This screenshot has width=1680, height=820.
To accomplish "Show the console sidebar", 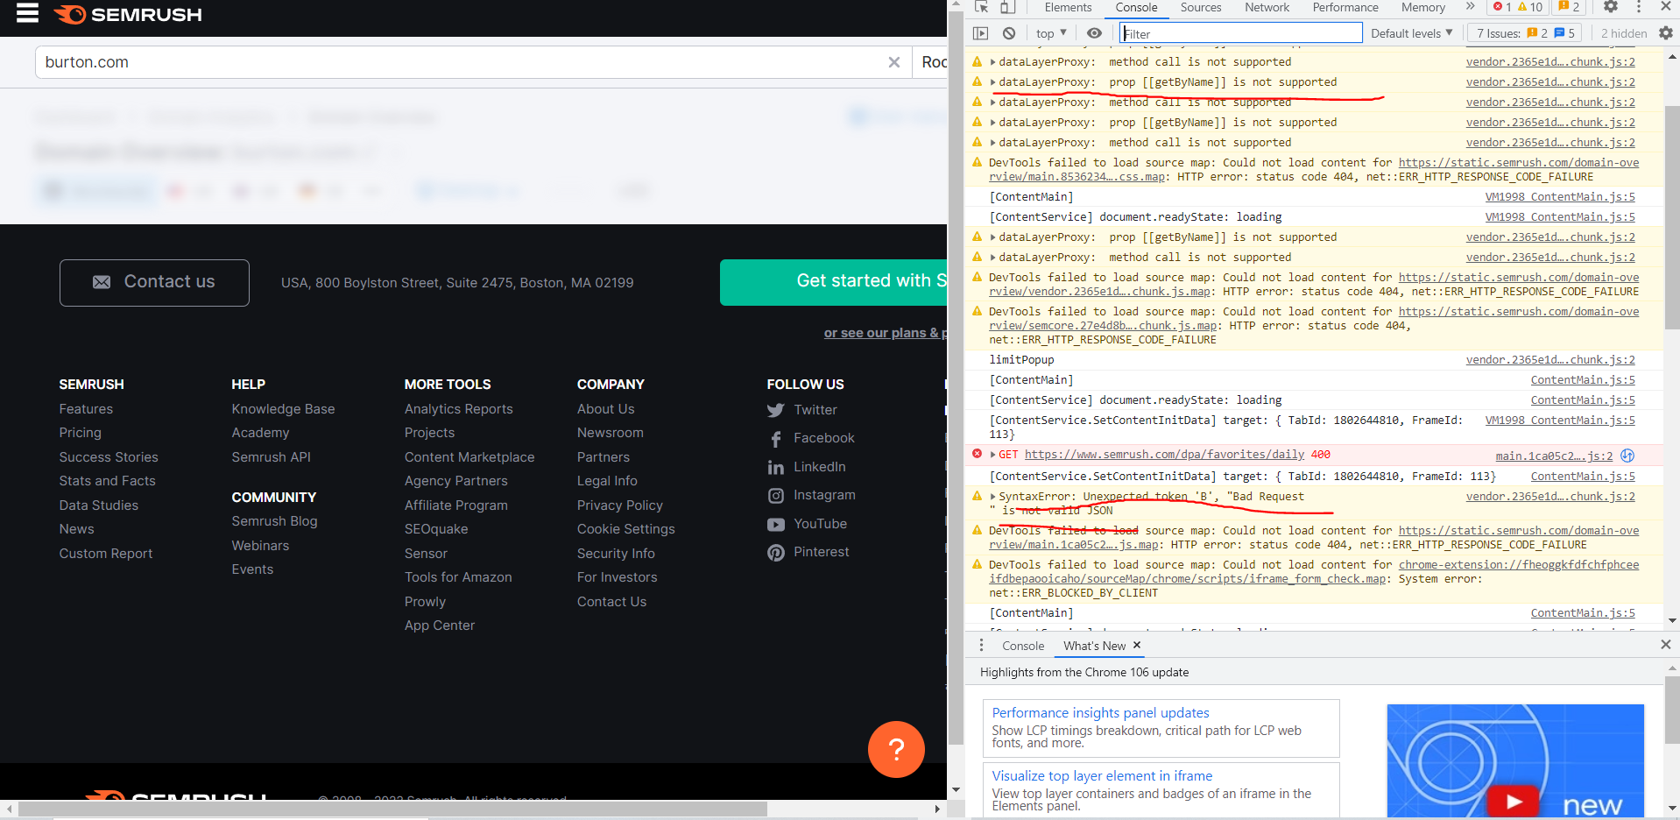I will 981,33.
